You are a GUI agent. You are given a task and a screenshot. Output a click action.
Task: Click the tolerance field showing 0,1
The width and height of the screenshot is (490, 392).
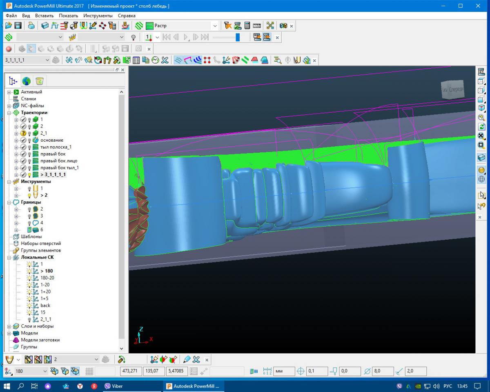click(317, 372)
